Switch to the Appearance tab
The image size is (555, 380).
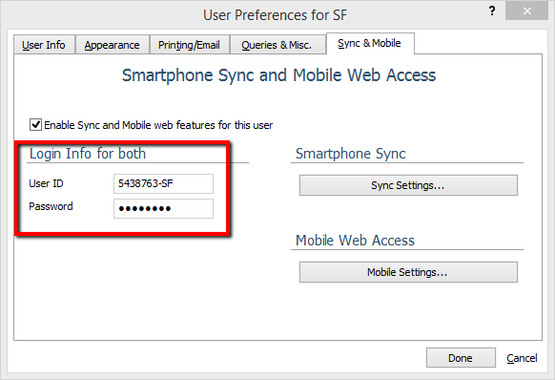pos(113,45)
